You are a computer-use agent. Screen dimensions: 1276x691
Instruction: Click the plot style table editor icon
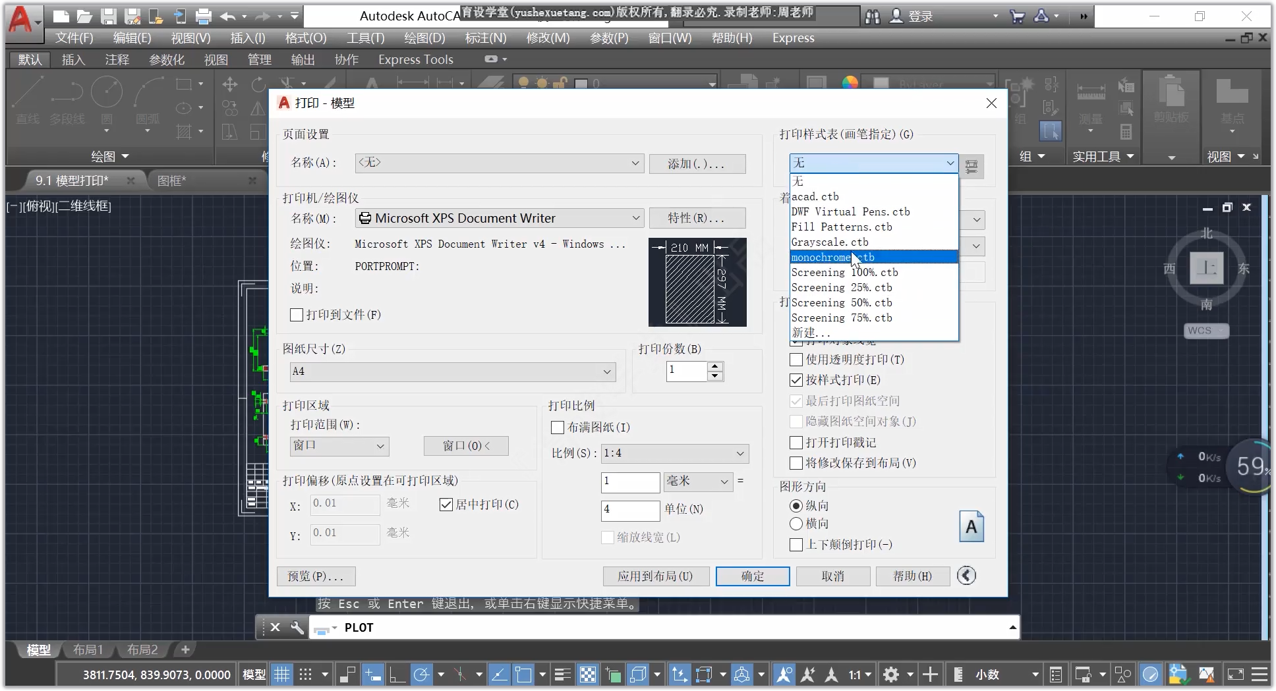971,166
